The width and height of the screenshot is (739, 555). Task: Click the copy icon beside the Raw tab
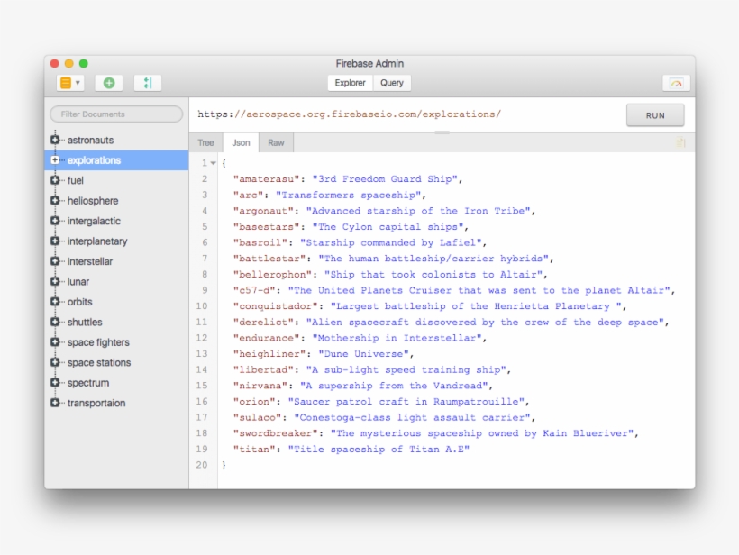tap(680, 142)
